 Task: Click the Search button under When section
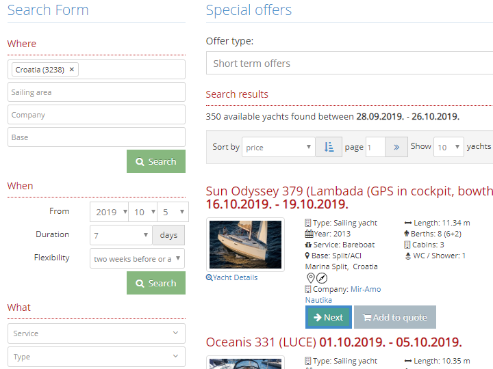click(156, 283)
